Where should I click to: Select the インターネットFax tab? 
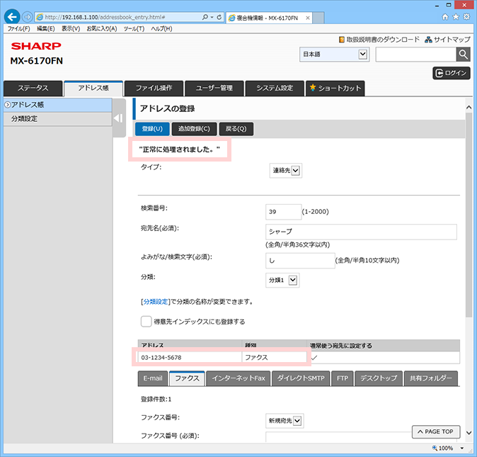[238, 378]
